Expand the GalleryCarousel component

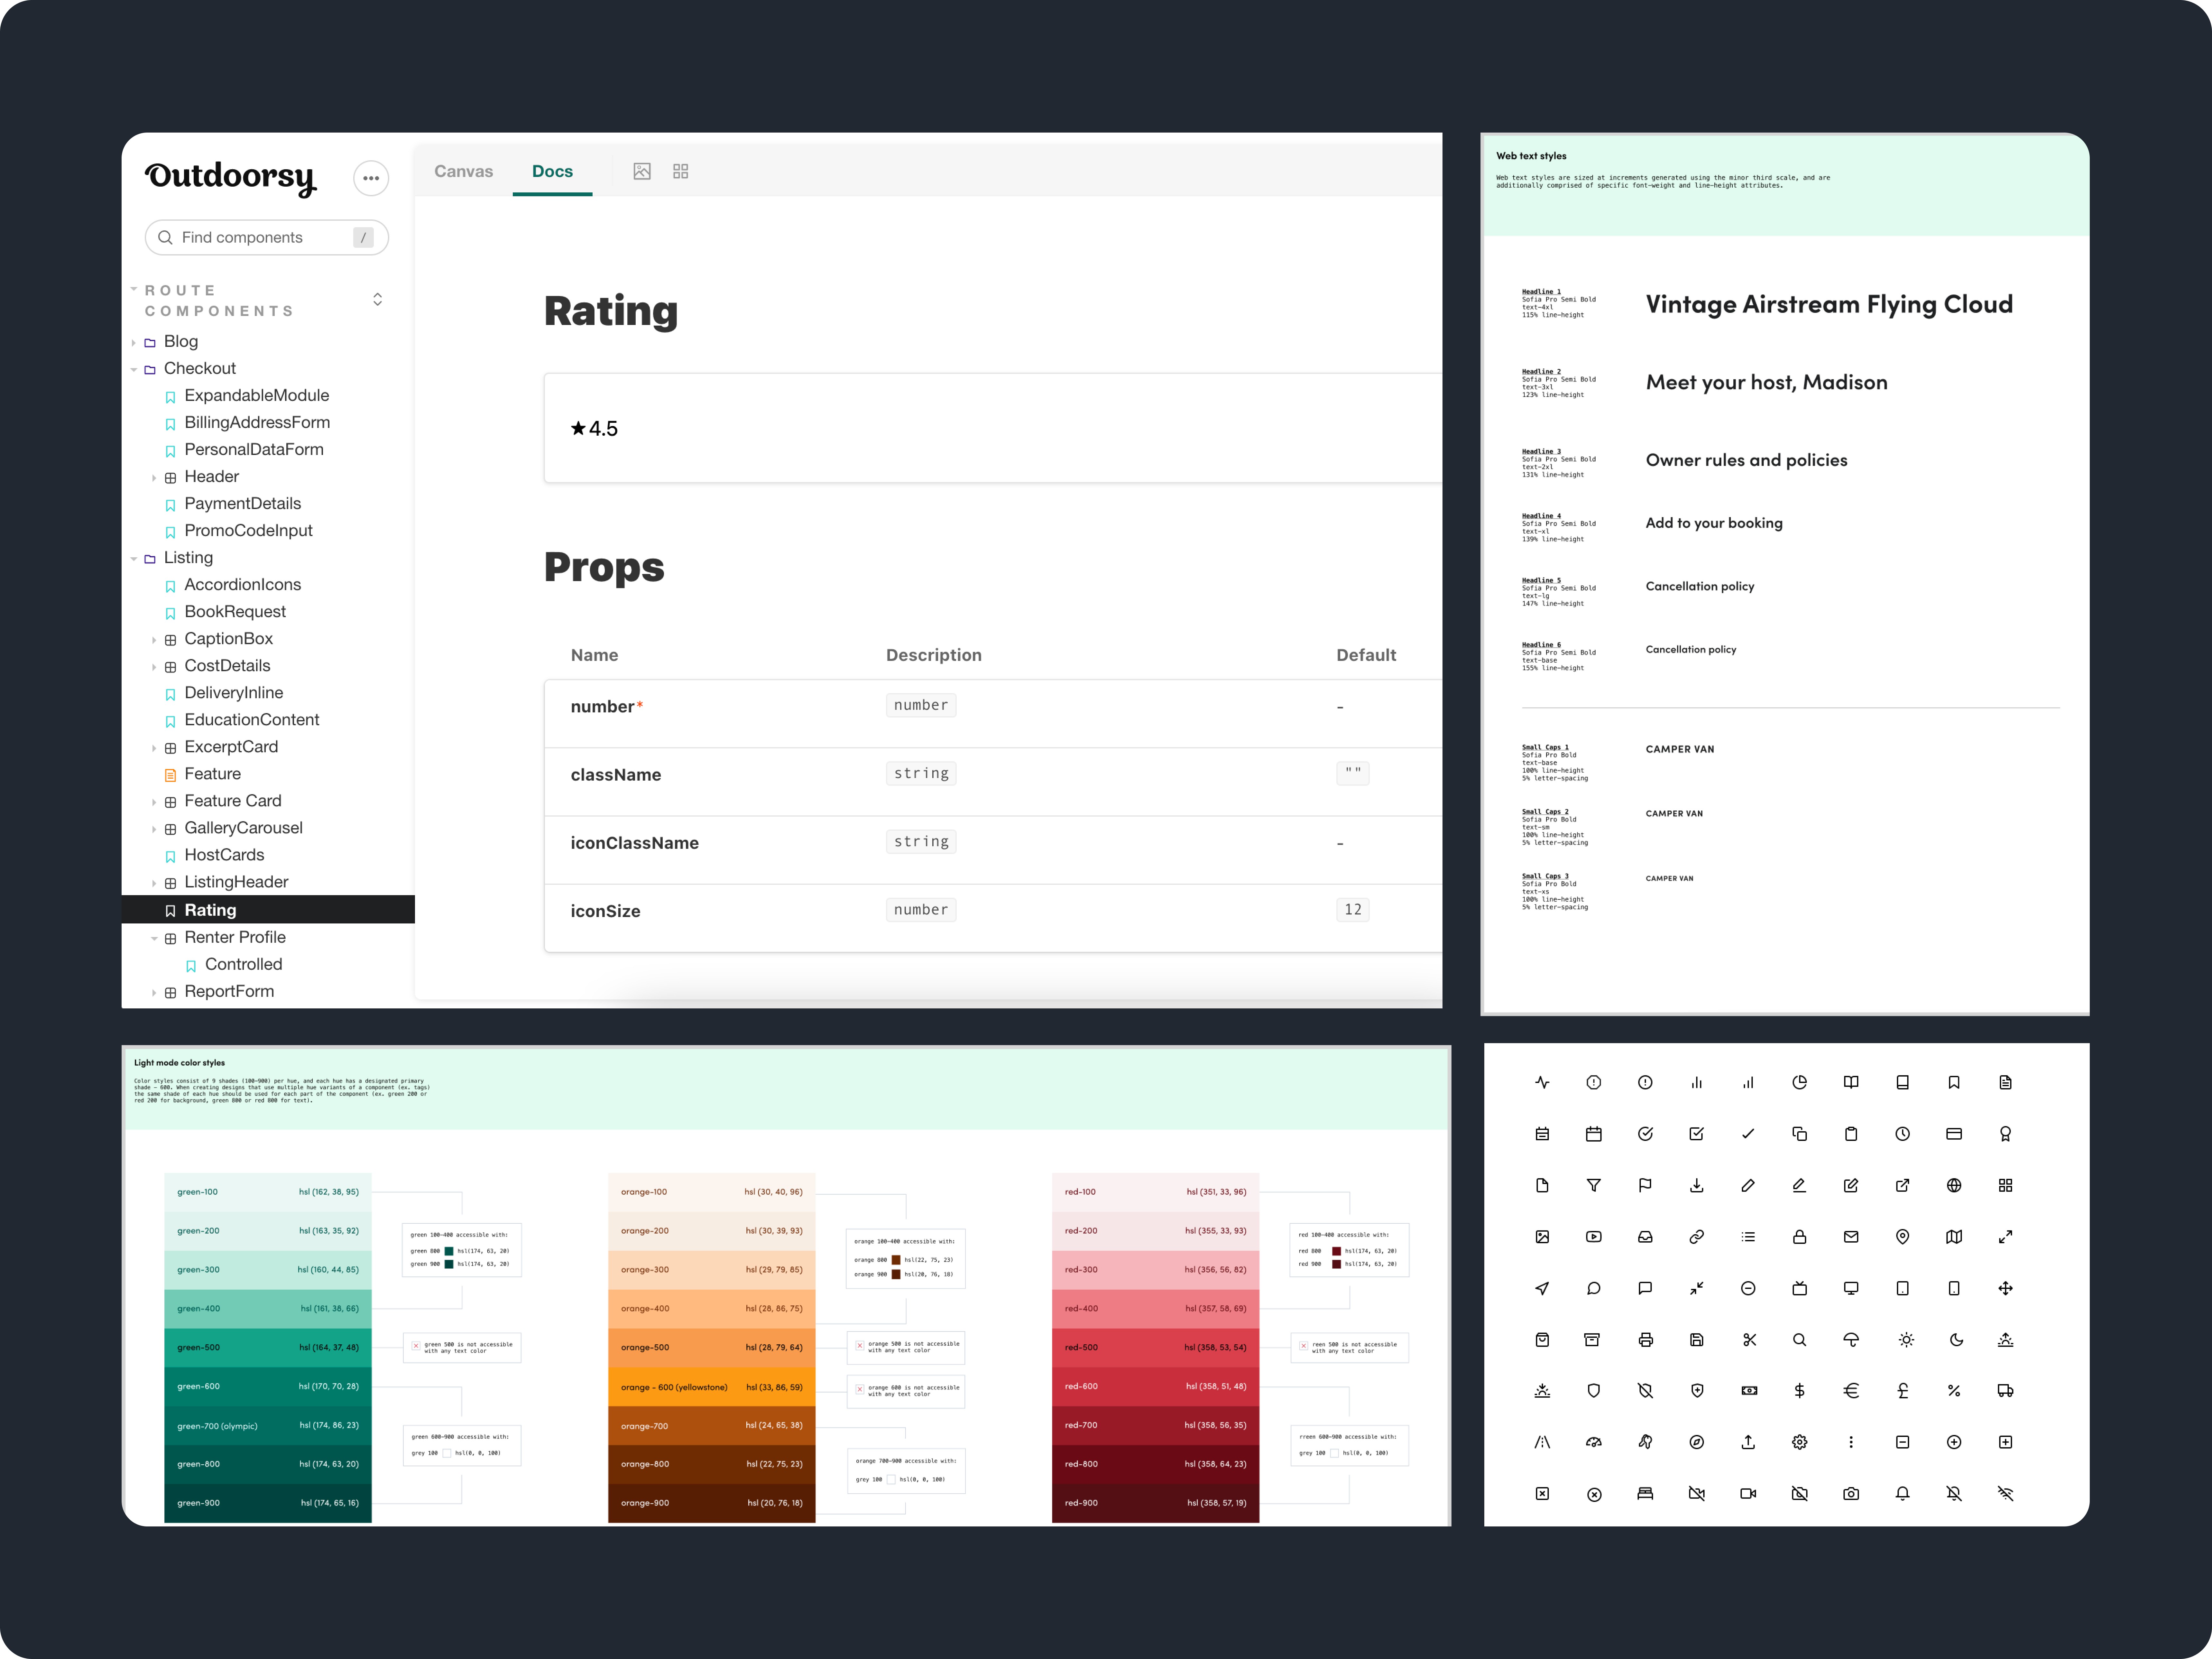(x=154, y=829)
